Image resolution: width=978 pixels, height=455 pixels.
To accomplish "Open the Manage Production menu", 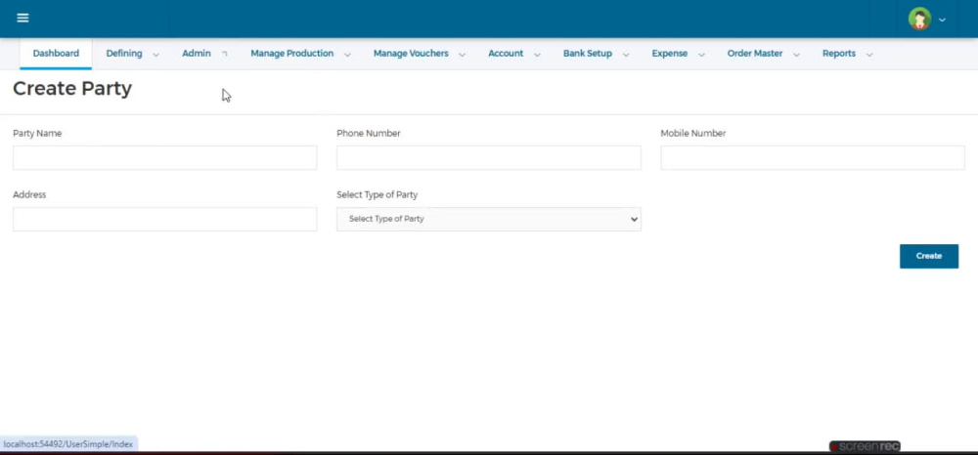I will click(x=291, y=54).
